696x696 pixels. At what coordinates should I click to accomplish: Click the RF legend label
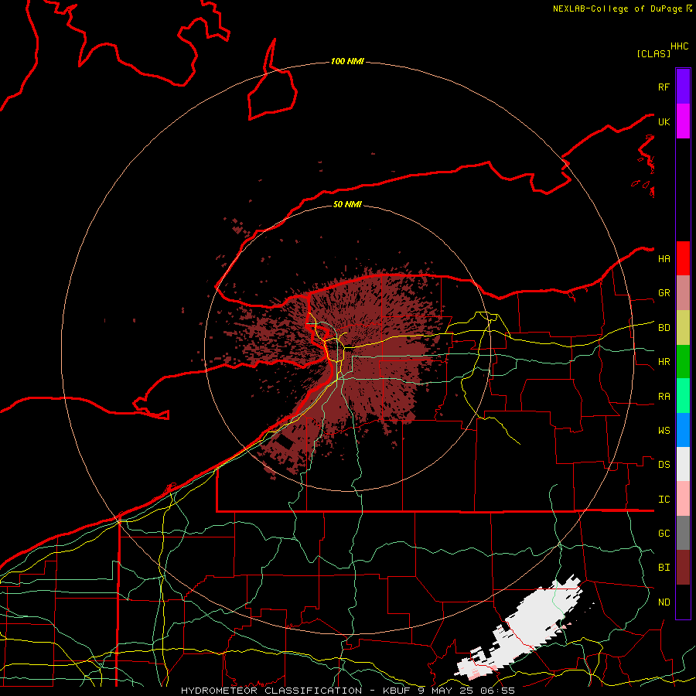[664, 87]
